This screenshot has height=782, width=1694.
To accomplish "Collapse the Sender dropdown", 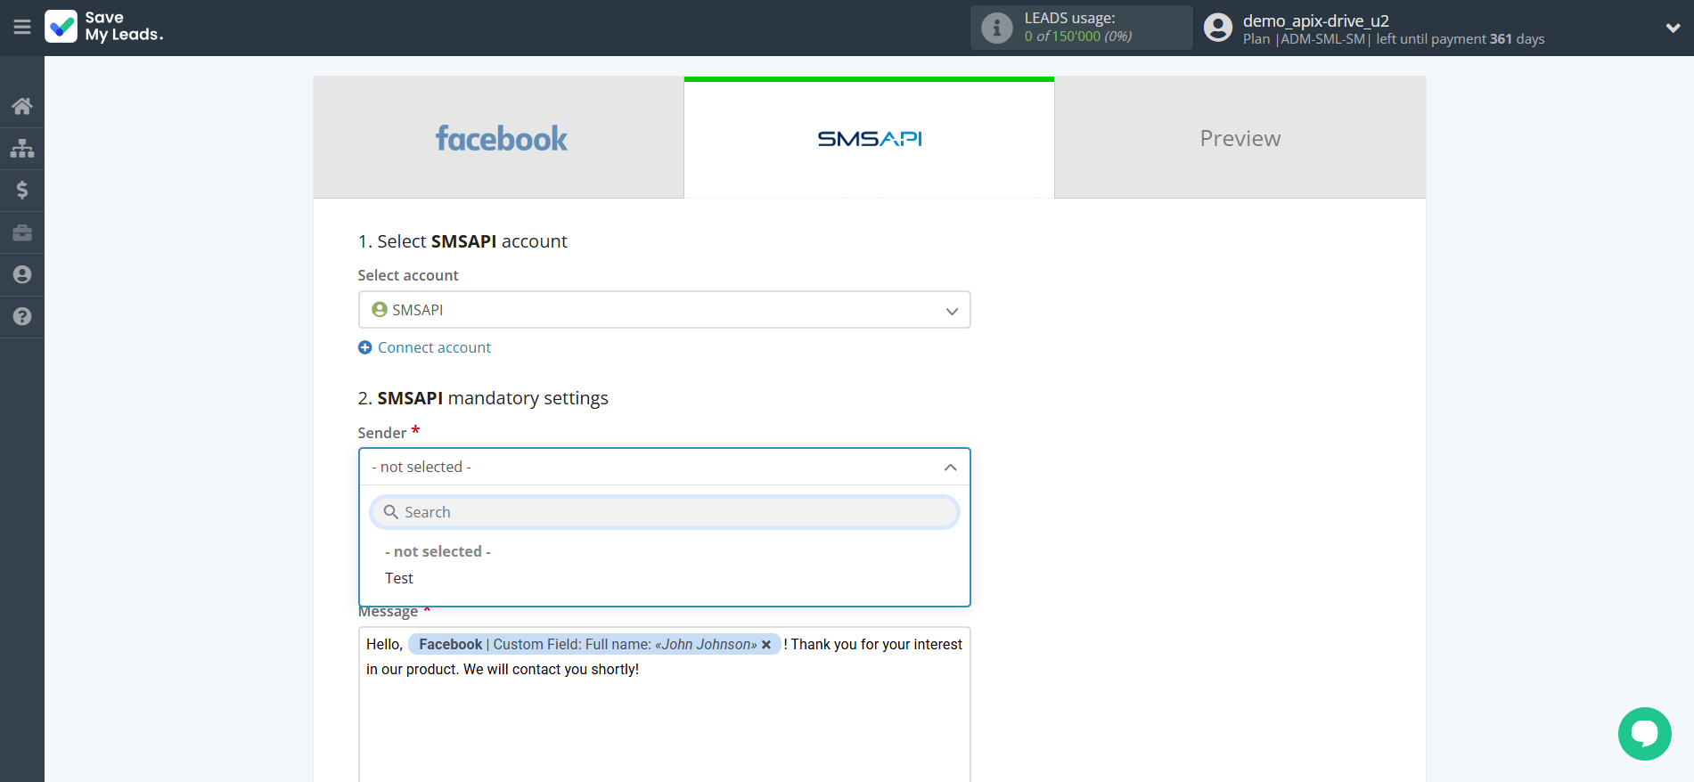I will coord(950,467).
